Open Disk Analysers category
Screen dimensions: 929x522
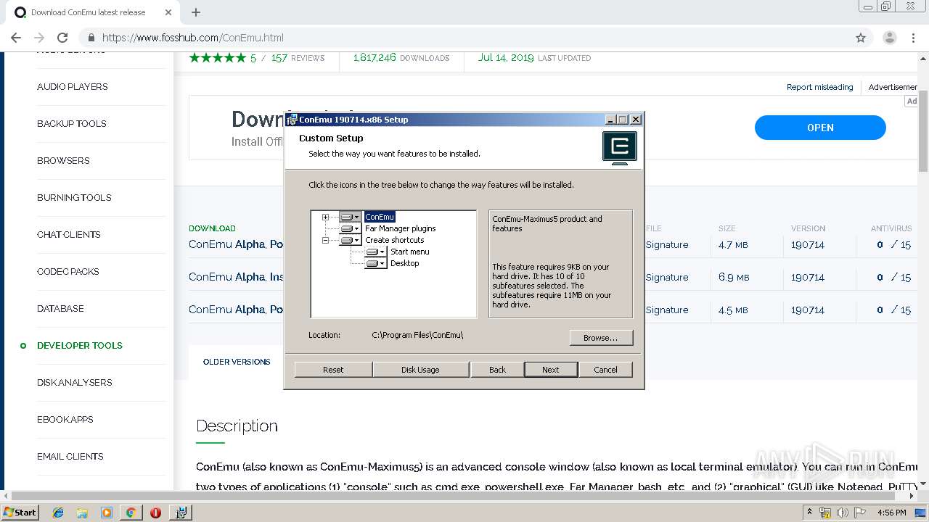[75, 382]
